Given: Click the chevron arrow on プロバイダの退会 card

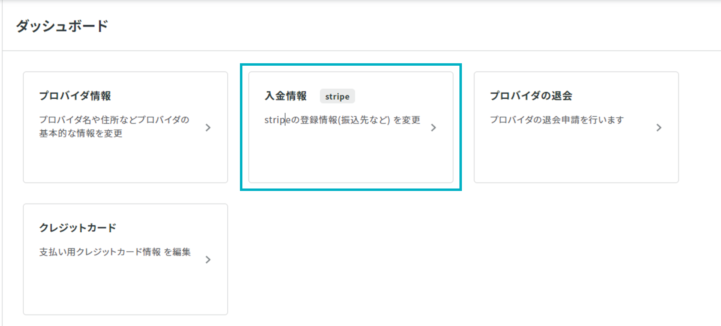Looking at the screenshot, I should click(x=659, y=128).
